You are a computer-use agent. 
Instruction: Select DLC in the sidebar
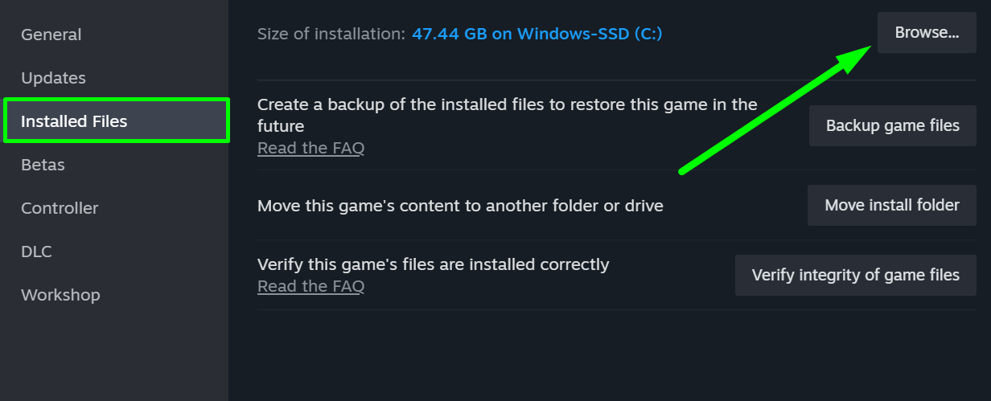36,252
